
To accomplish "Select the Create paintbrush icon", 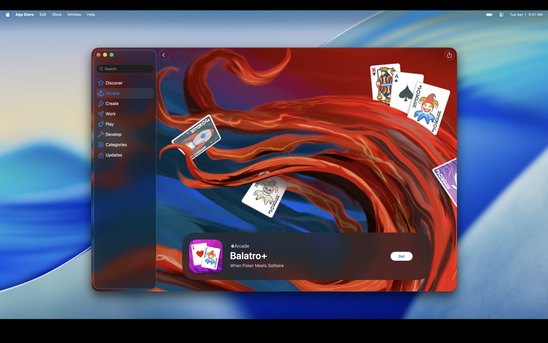I will point(101,103).
